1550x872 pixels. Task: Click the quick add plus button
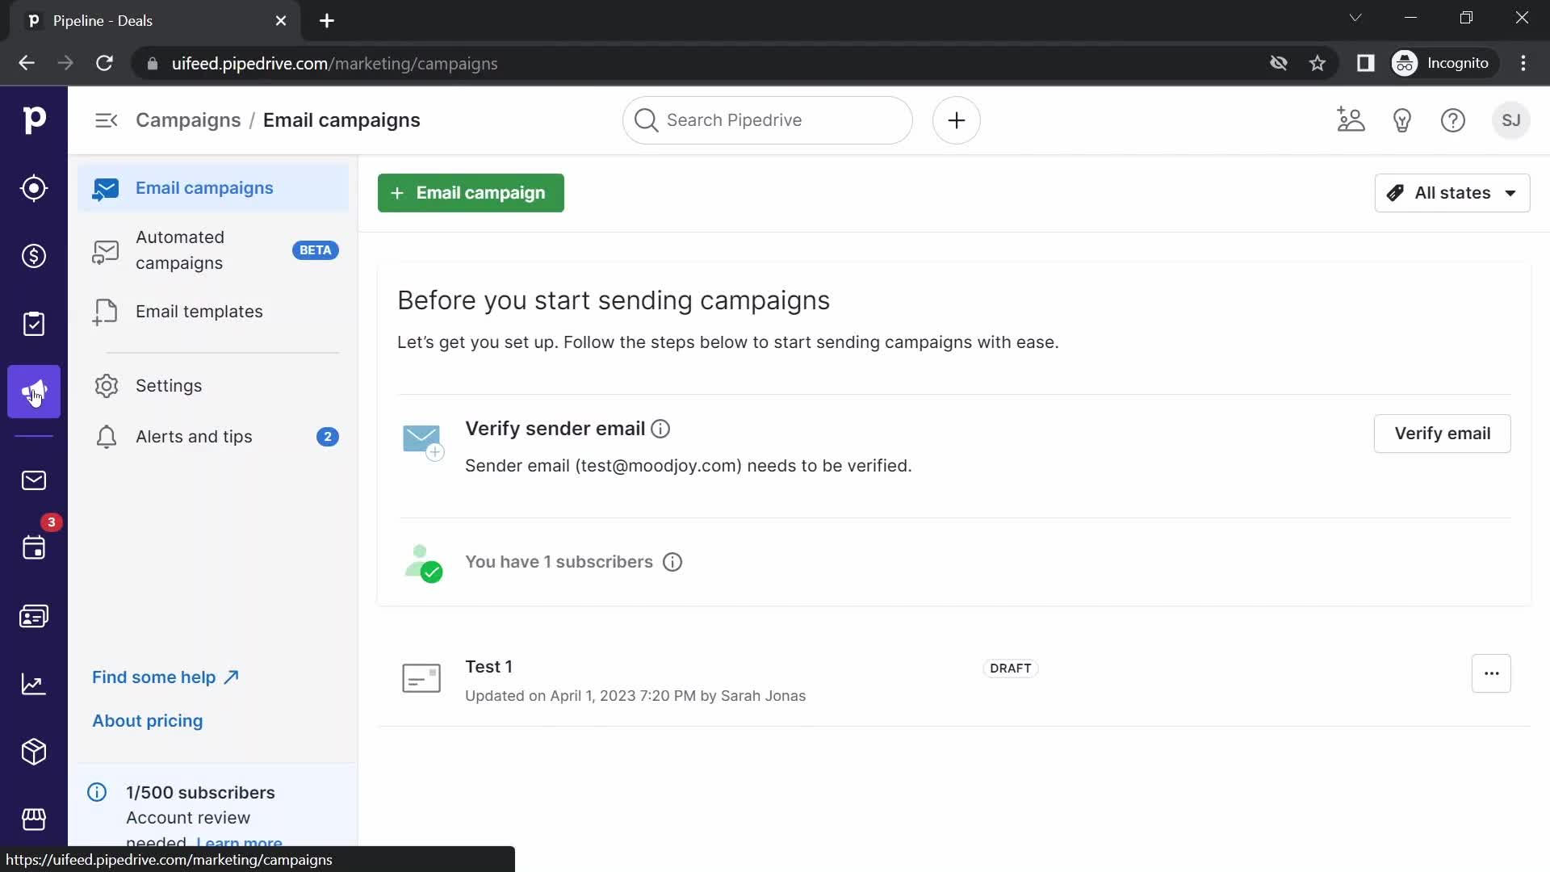point(957,120)
